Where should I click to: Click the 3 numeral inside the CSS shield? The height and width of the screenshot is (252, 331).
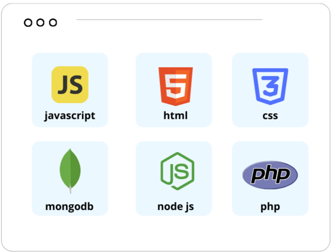click(x=271, y=86)
